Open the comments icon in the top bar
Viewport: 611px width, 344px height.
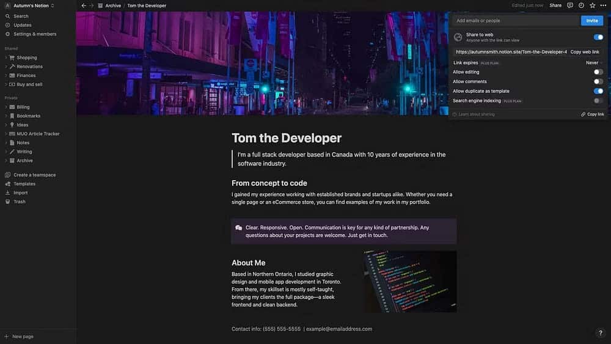coord(569,5)
